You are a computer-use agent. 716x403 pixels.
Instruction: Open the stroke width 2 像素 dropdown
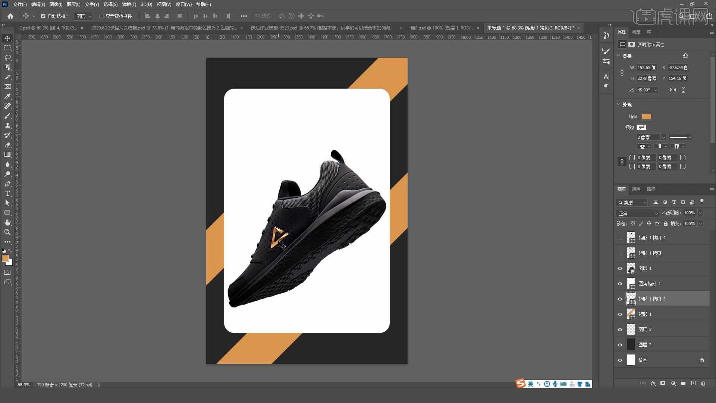click(x=663, y=137)
